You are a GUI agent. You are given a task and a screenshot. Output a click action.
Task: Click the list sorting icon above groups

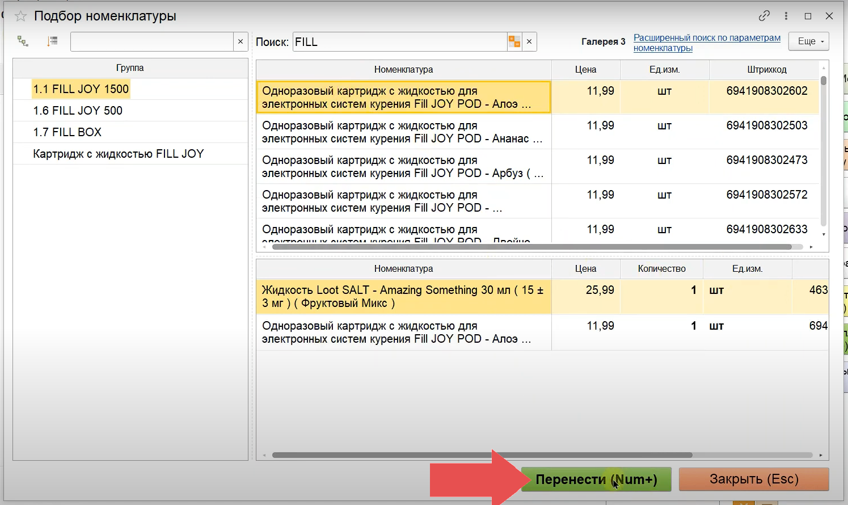[52, 41]
